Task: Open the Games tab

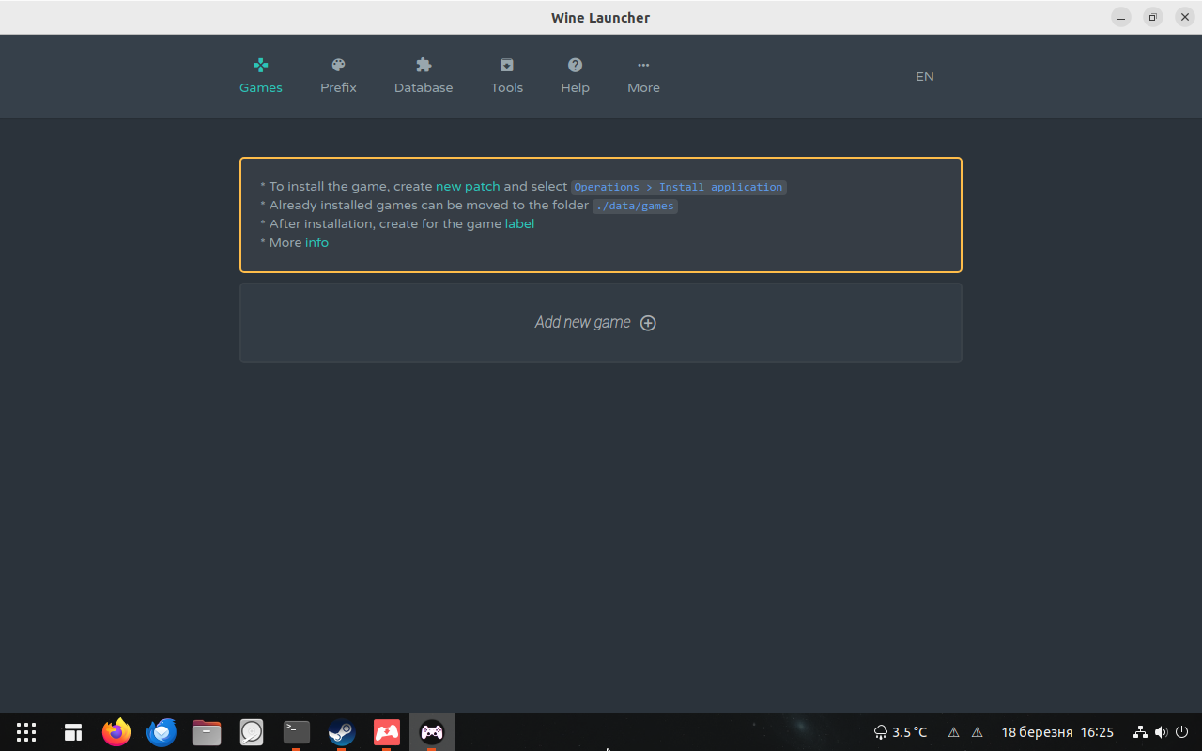Action: (x=261, y=76)
